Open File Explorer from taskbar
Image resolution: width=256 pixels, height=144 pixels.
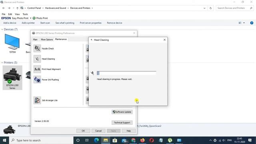click(x=106, y=140)
